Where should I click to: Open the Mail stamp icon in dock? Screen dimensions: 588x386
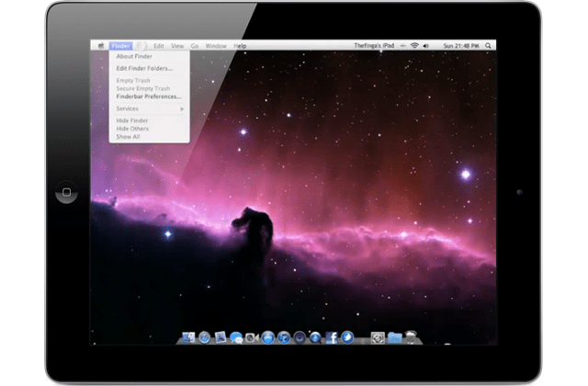click(x=220, y=337)
